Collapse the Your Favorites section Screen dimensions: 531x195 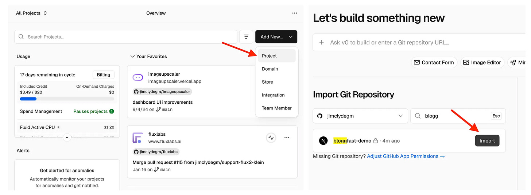[149, 56]
